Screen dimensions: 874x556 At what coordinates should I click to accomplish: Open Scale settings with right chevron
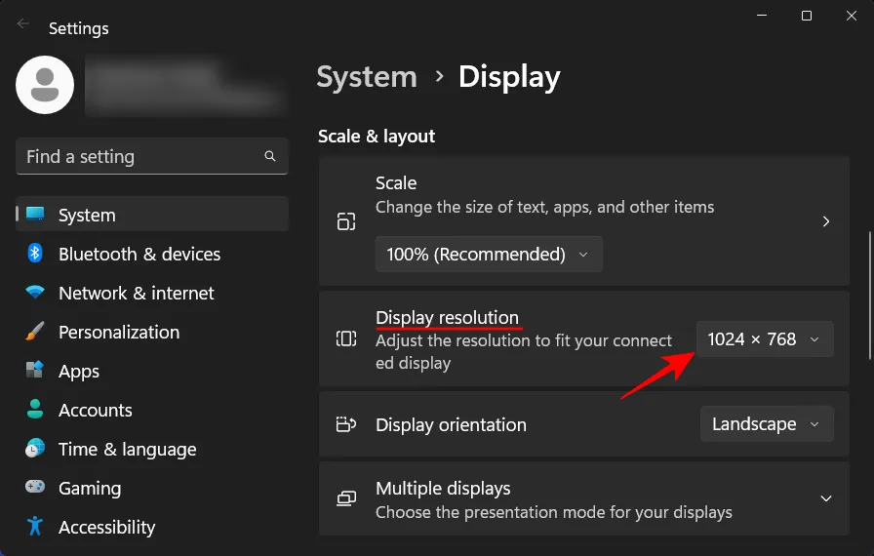(825, 221)
